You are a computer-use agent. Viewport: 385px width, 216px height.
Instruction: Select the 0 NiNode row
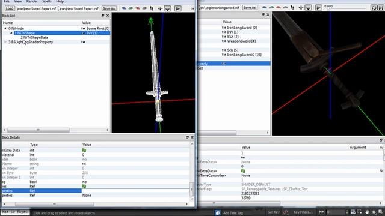(56, 28)
